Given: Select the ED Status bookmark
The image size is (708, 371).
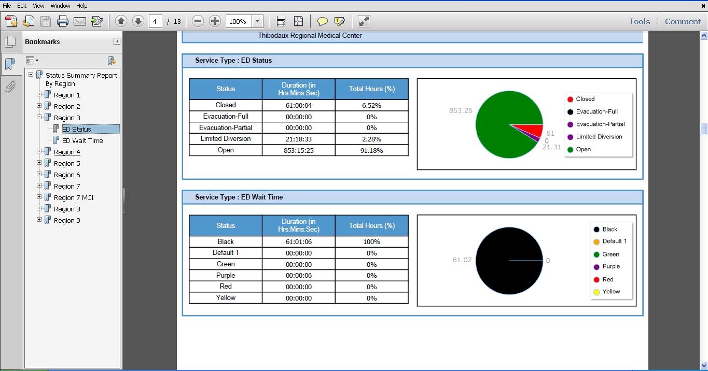Looking at the screenshot, I should point(76,129).
